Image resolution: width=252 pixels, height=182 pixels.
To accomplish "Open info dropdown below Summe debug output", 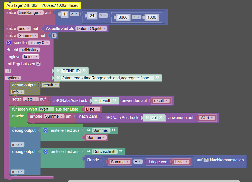I will pos(18,145).
